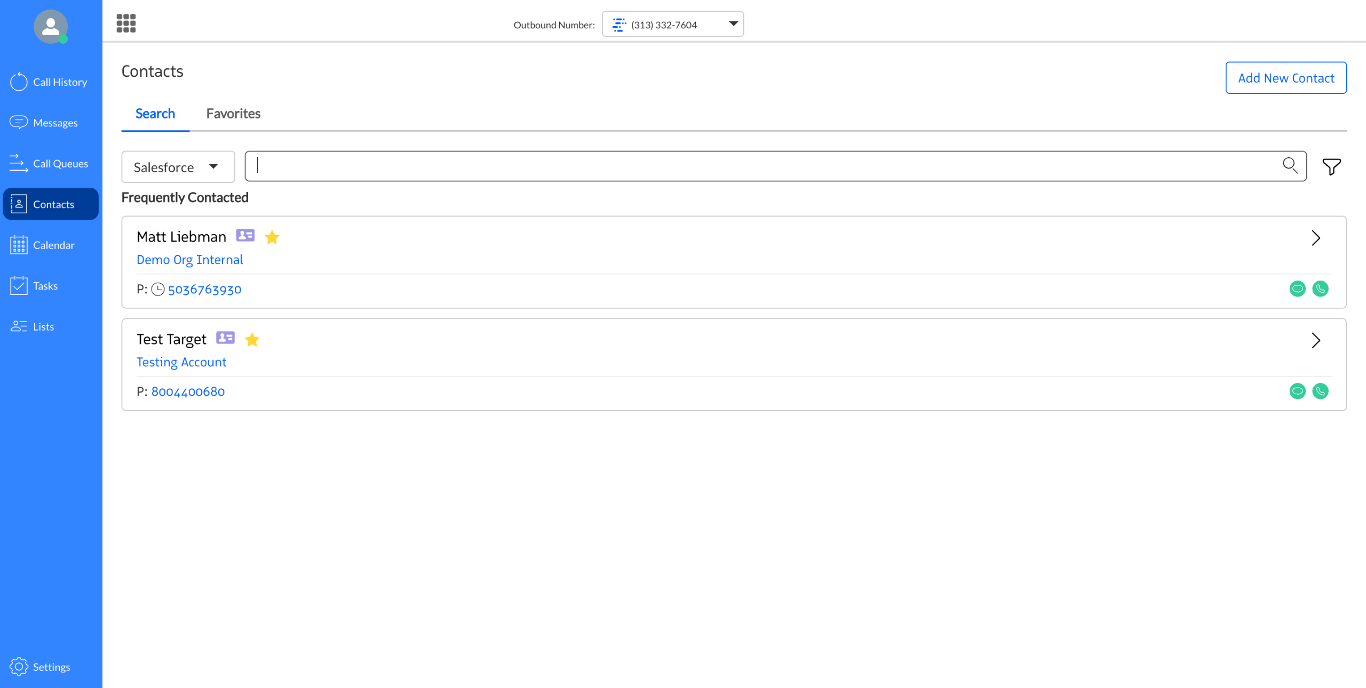This screenshot has height=688, width=1366.
Task: Open the apps grid icon
Action: click(126, 23)
